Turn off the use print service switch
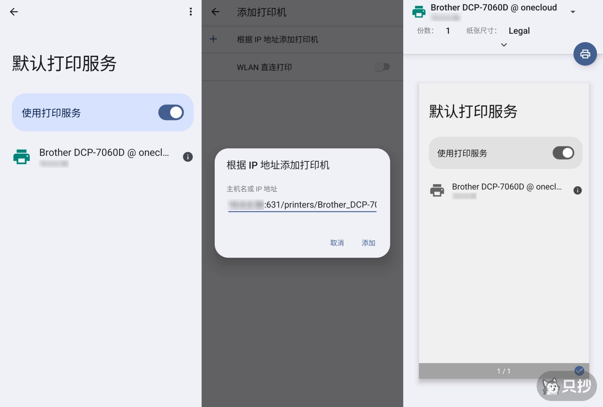603x407 pixels. 171,113
